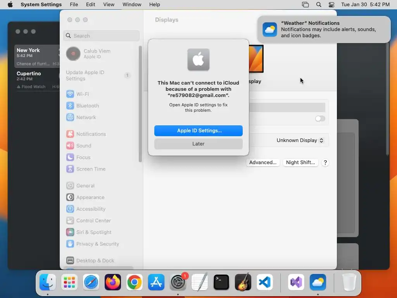Image resolution: width=397 pixels, height=298 pixels.
Task: Open Night Shift… settings
Action: [x=300, y=163]
